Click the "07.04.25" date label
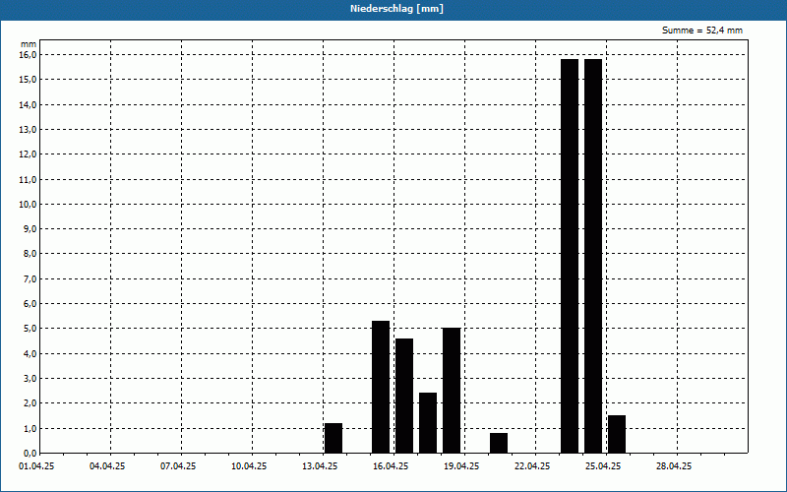The width and height of the screenshot is (787, 492). [178, 466]
